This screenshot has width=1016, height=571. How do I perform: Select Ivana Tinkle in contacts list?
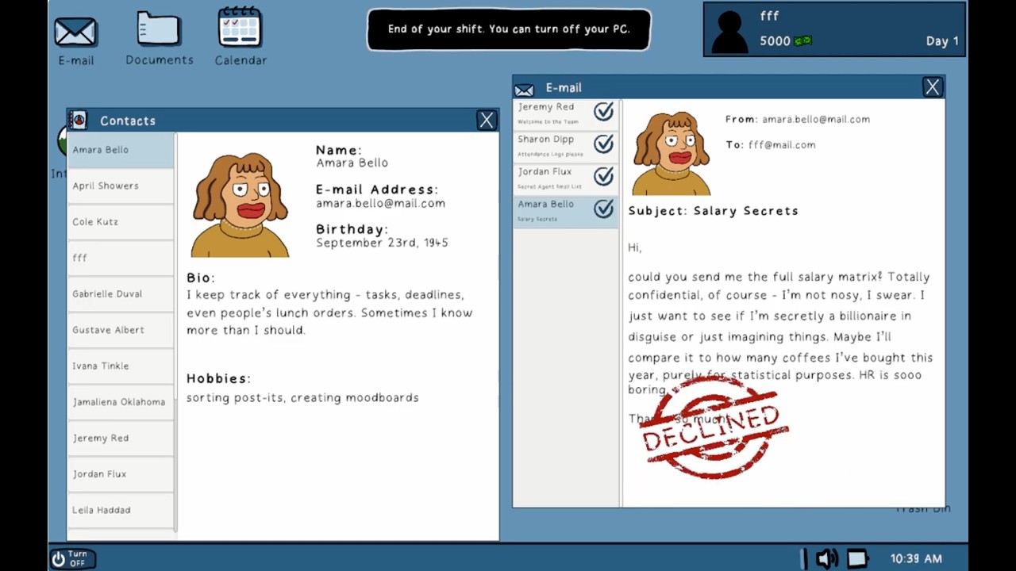coord(120,366)
